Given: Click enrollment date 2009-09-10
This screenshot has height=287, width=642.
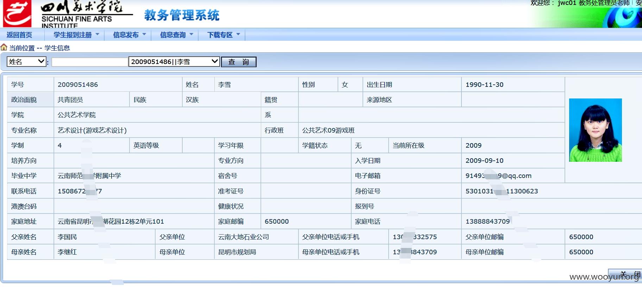Looking at the screenshot, I should coord(484,161).
